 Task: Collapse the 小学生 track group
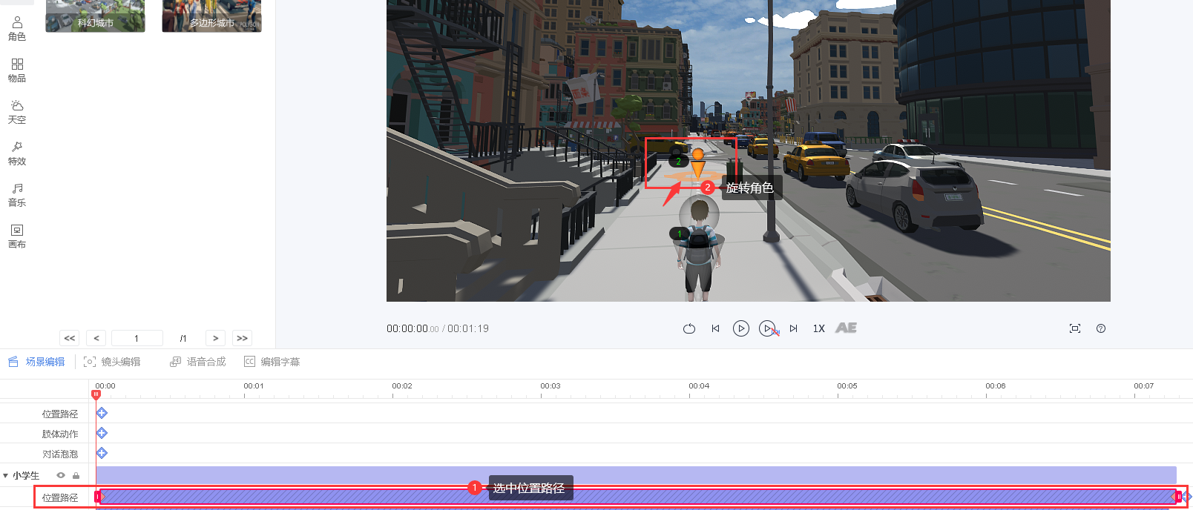tap(6, 476)
